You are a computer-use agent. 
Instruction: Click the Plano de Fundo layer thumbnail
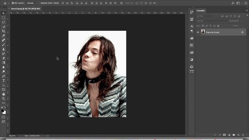pyautogui.click(x=203, y=32)
